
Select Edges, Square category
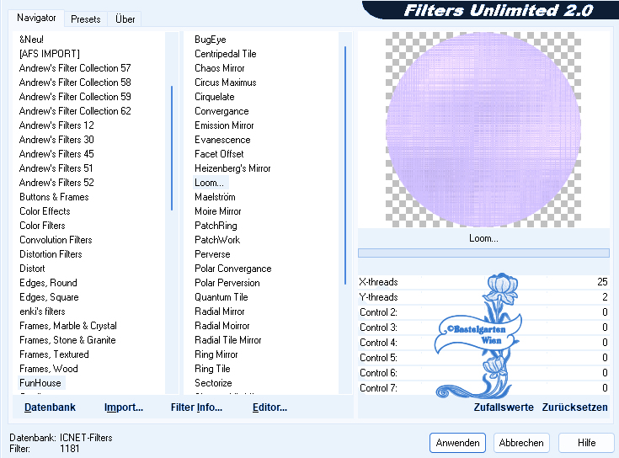[x=49, y=297]
